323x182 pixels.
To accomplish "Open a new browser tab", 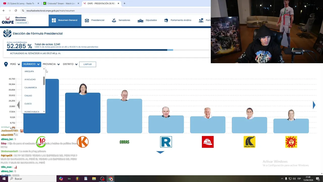I will click(x=124, y=4).
